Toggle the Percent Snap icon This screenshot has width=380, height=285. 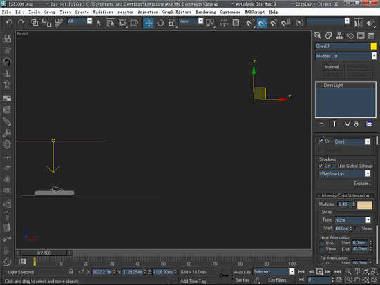tap(274, 23)
